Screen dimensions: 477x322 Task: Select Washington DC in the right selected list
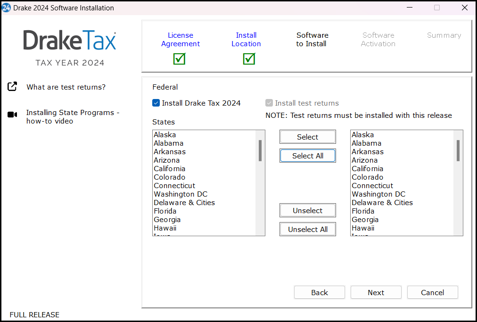(x=402, y=194)
